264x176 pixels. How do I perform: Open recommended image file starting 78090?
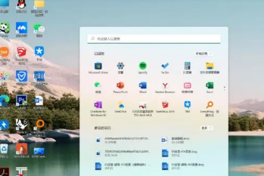tap(123, 153)
